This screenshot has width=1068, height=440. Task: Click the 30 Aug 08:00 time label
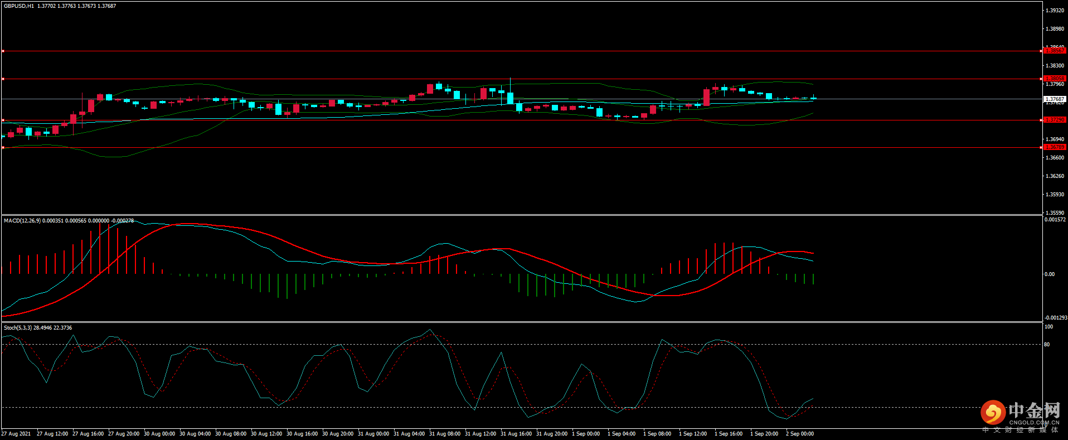tap(231, 434)
